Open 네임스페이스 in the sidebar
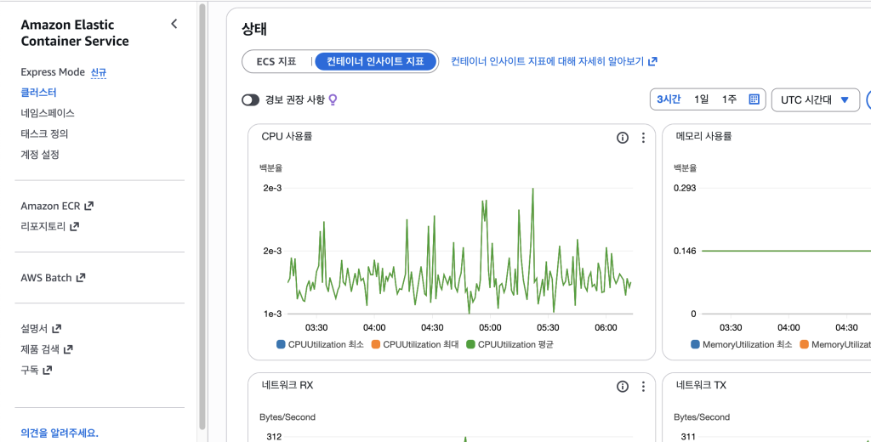The height and width of the screenshot is (442, 871). (48, 113)
